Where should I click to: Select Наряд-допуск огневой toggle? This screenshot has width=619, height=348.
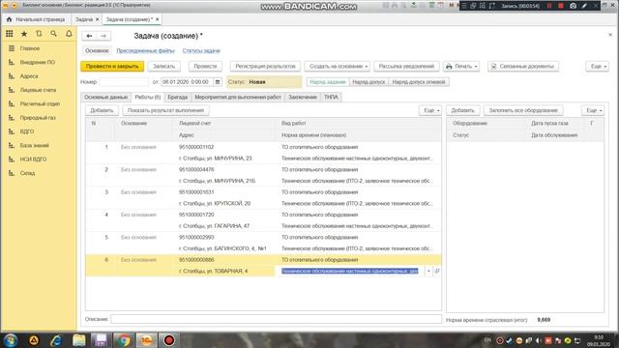point(419,82)
